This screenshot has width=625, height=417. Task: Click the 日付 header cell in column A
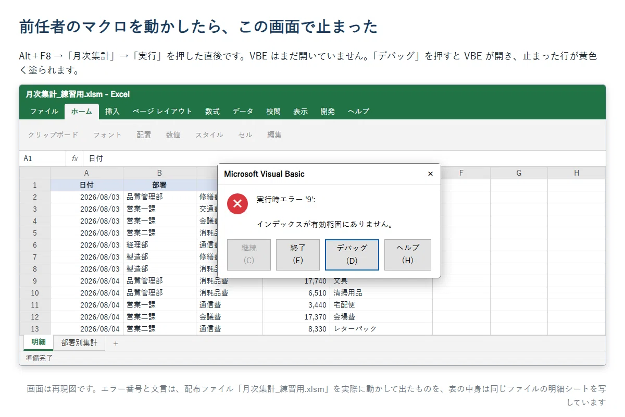86,185
